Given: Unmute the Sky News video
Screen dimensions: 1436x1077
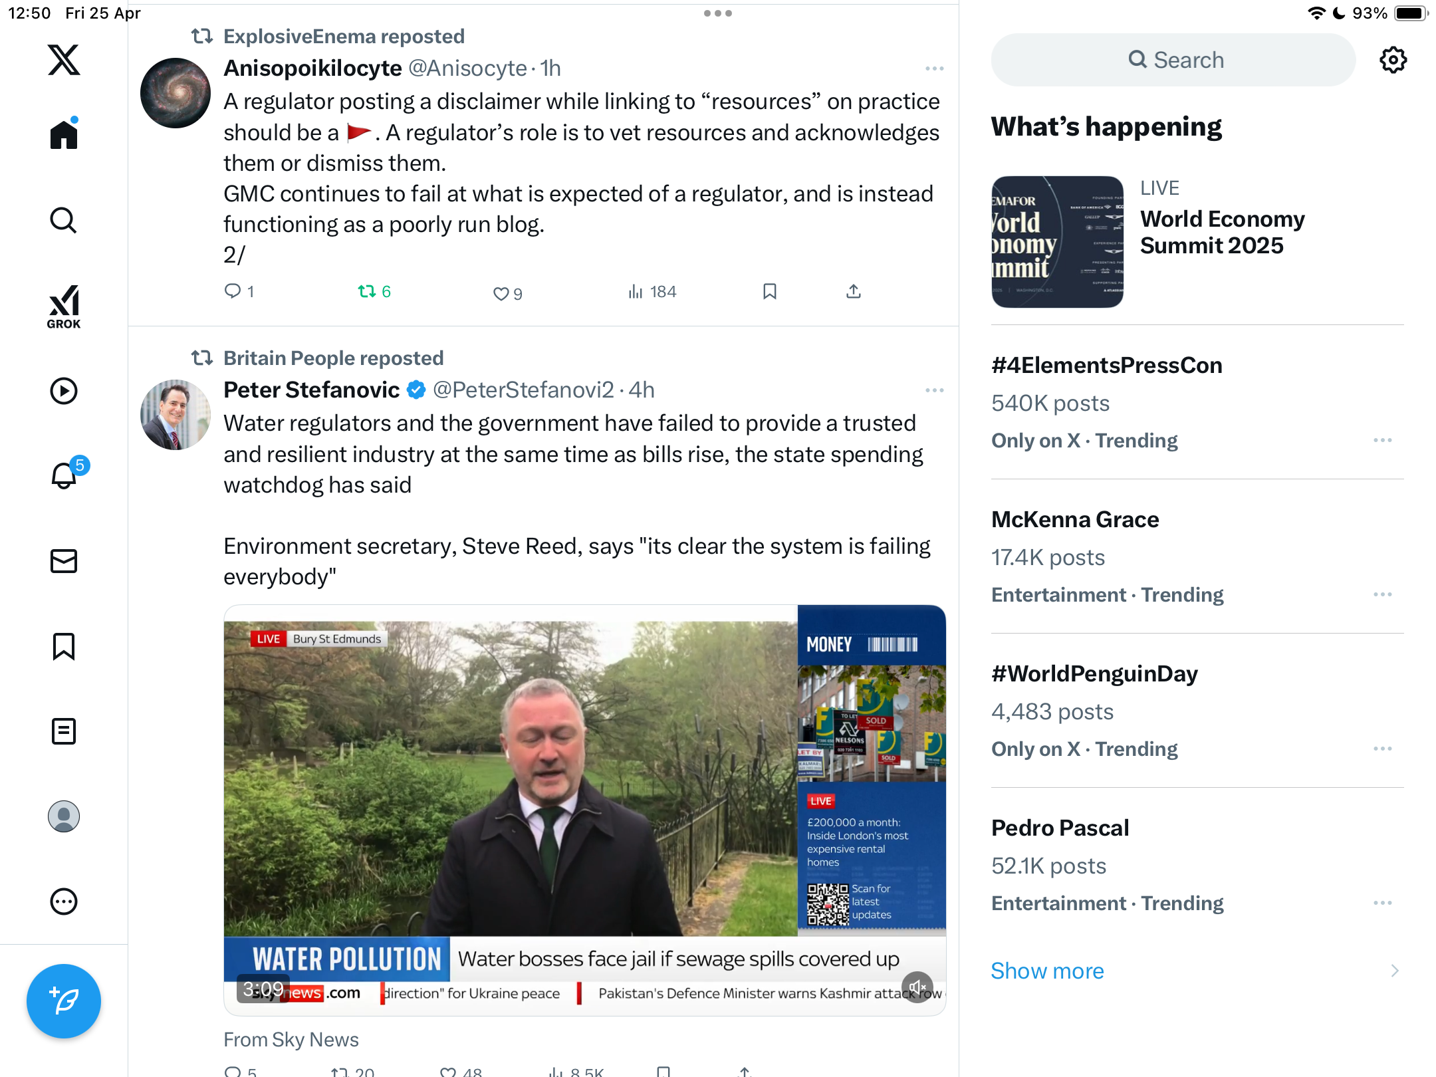Looking at the screenshot, I should (917, 987).
